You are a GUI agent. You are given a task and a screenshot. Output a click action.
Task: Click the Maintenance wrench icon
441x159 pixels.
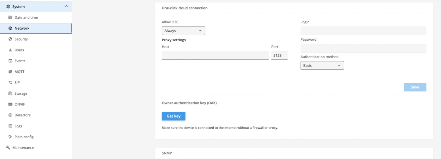(8, 148)
